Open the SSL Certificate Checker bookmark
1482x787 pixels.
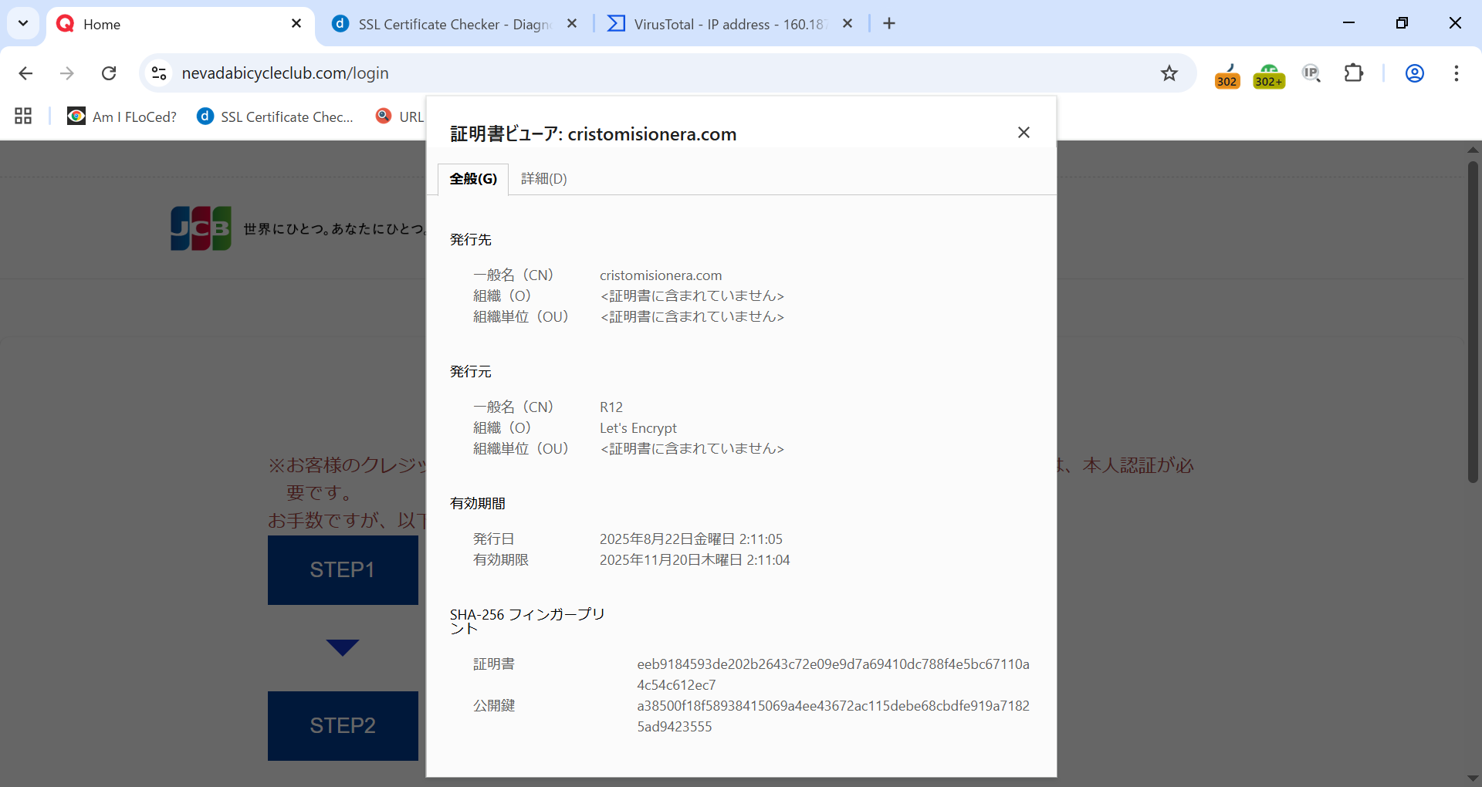point(275,116)
